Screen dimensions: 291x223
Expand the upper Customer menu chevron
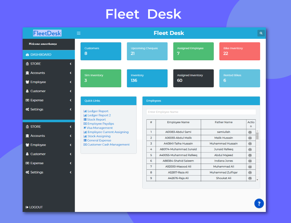pos(70,91)
